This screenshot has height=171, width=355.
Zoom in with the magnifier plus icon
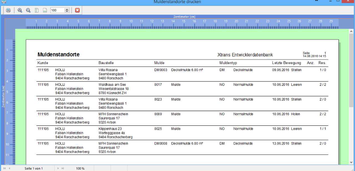pos(20,10)
